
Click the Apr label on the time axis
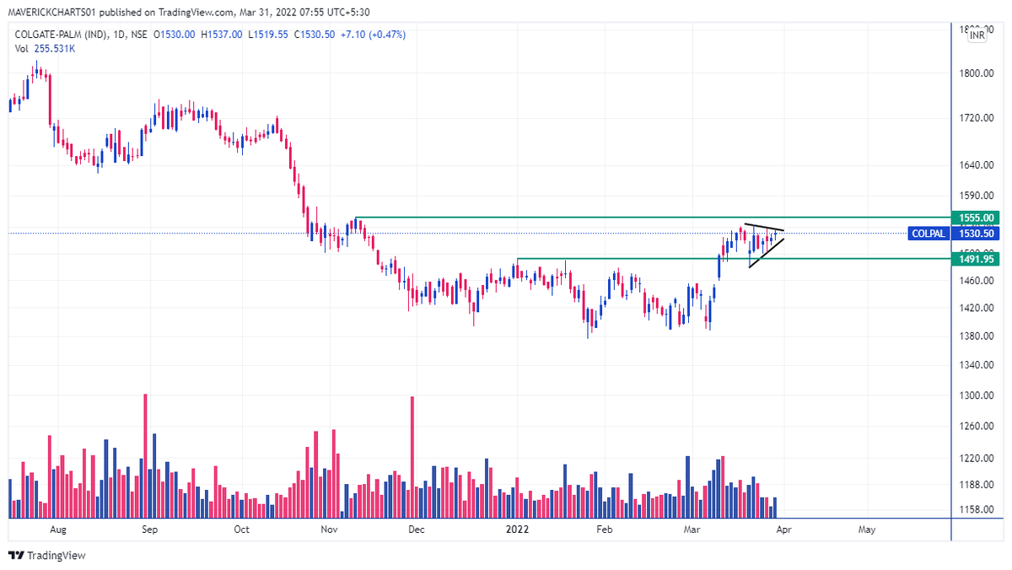tap(783, 530)
